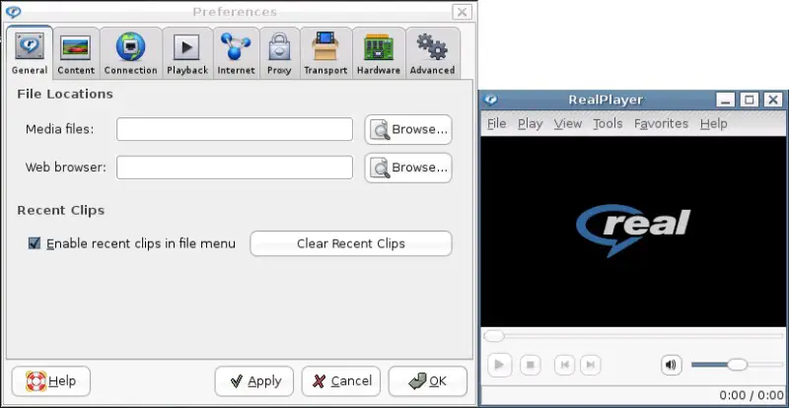This screenshot has height=408, width=789.
Task: Open the Hardware tab
Action: pos(379,53)
